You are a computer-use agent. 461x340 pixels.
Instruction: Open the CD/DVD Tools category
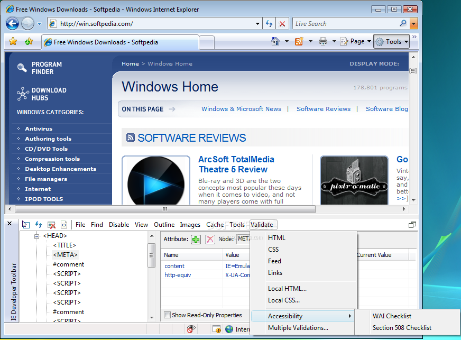pyautogui.click(x=47, y=149)
